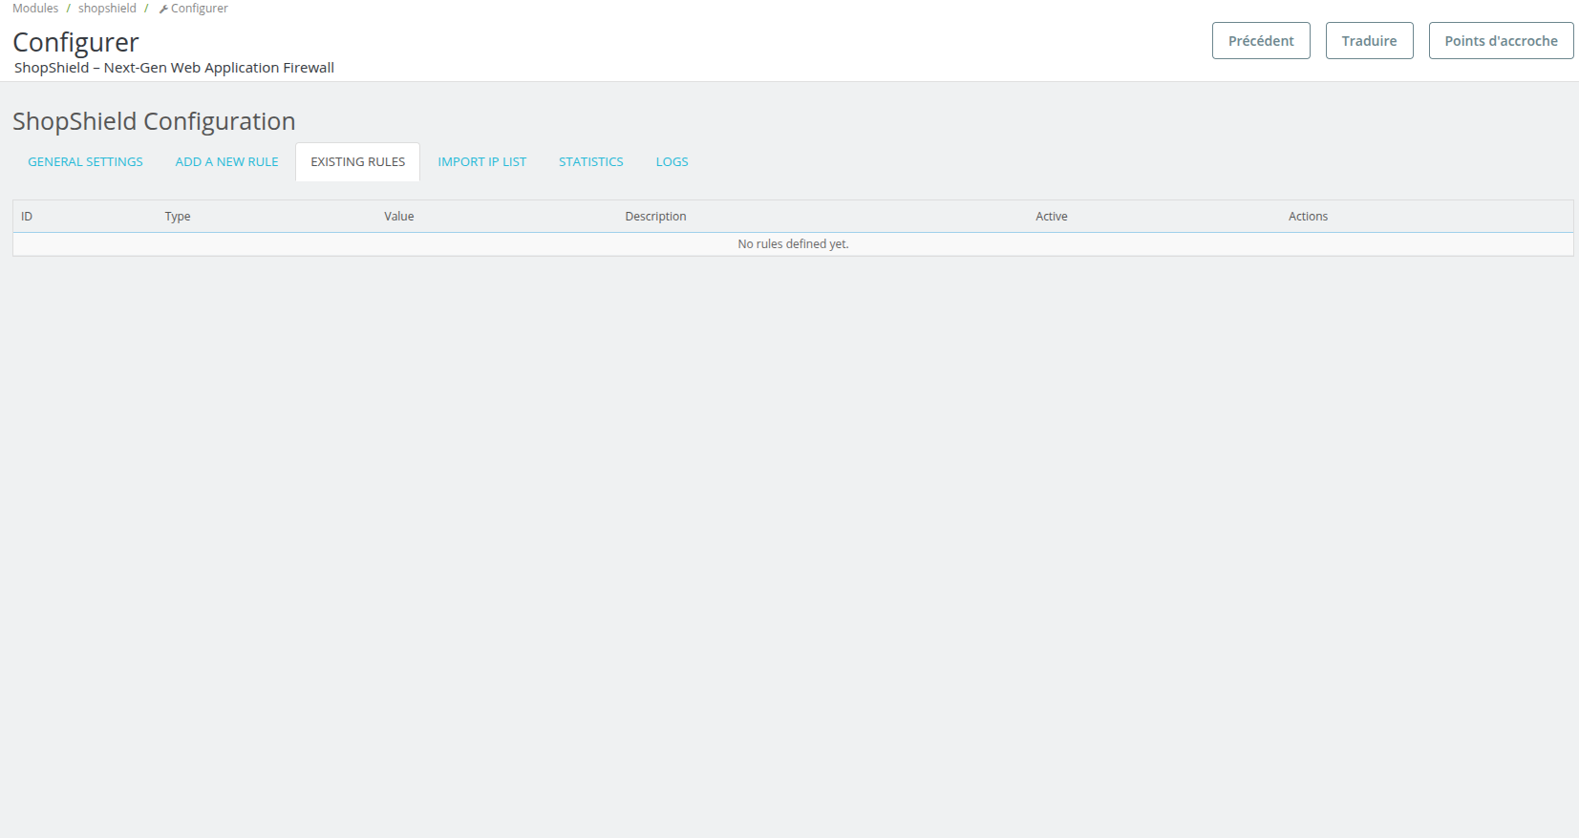View the Statistics tab
1579x838 pixels.
(591, 162)
